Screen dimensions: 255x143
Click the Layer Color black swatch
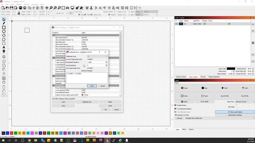pos(231,69)
